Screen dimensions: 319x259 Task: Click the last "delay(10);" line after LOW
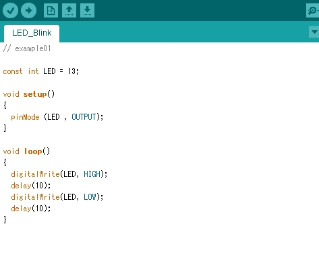(31, 209)
